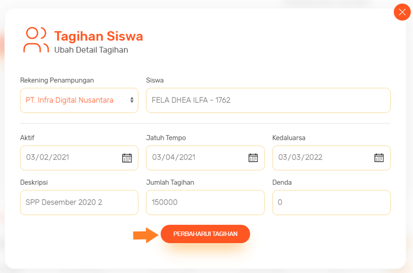Open the Rekening Penampungan dropdown
The width and height of the screenshot is (413, 273).
tap(80, 100)
